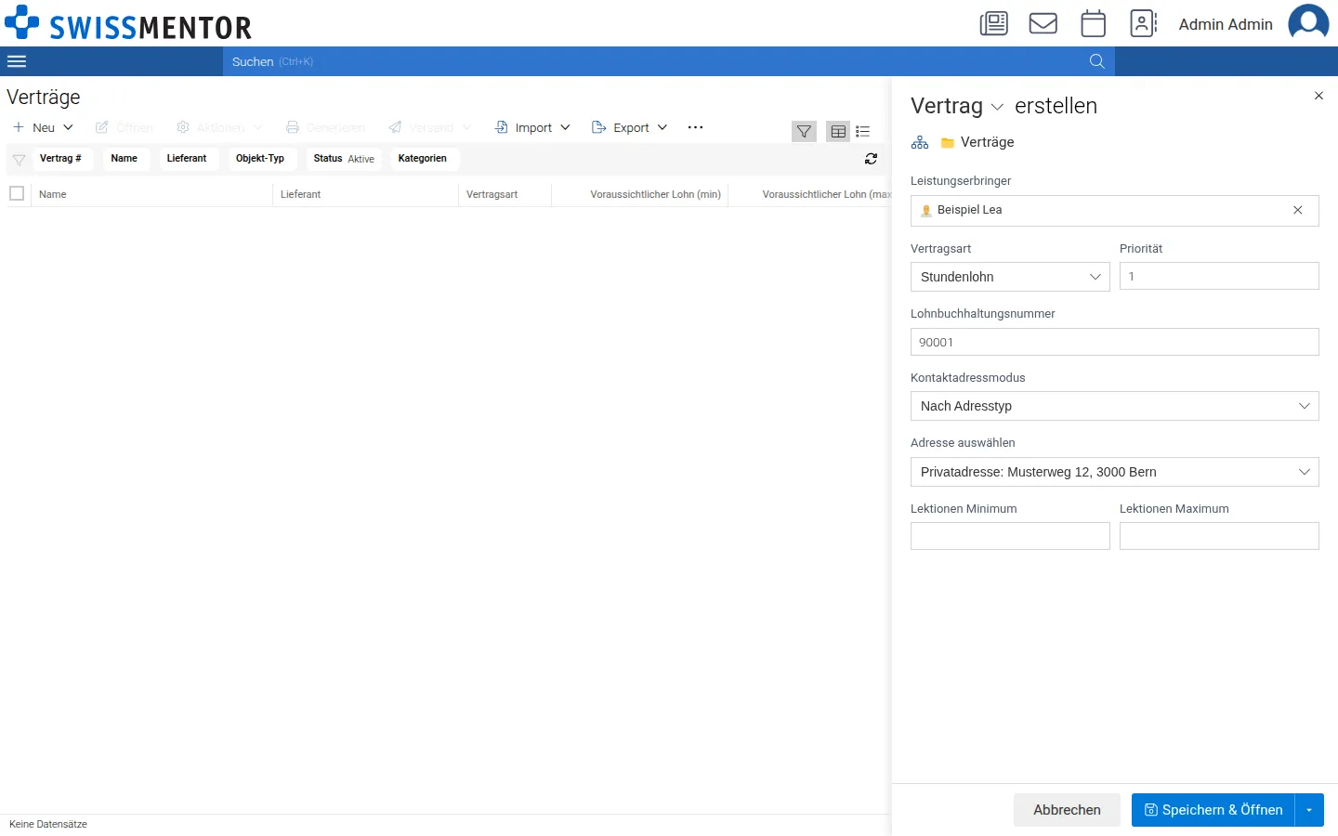Toggle the filter bar funnel button
The height and width of the screenshot is (836, 1338).
click(804, 132)
